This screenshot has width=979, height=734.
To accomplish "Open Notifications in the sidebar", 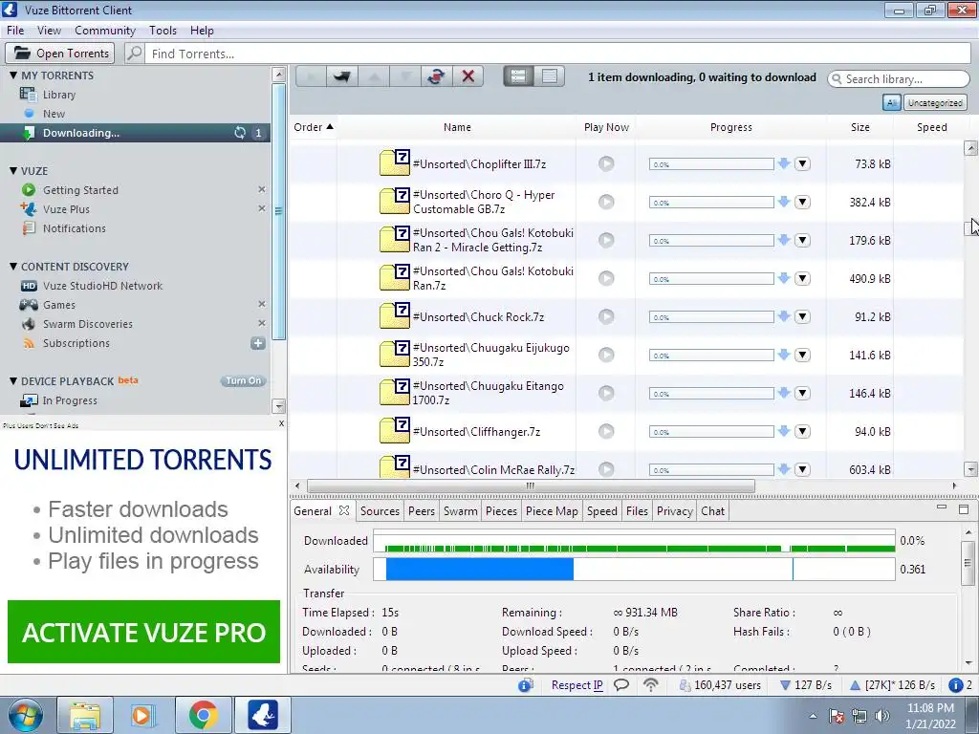I will [x=75, y=228].
